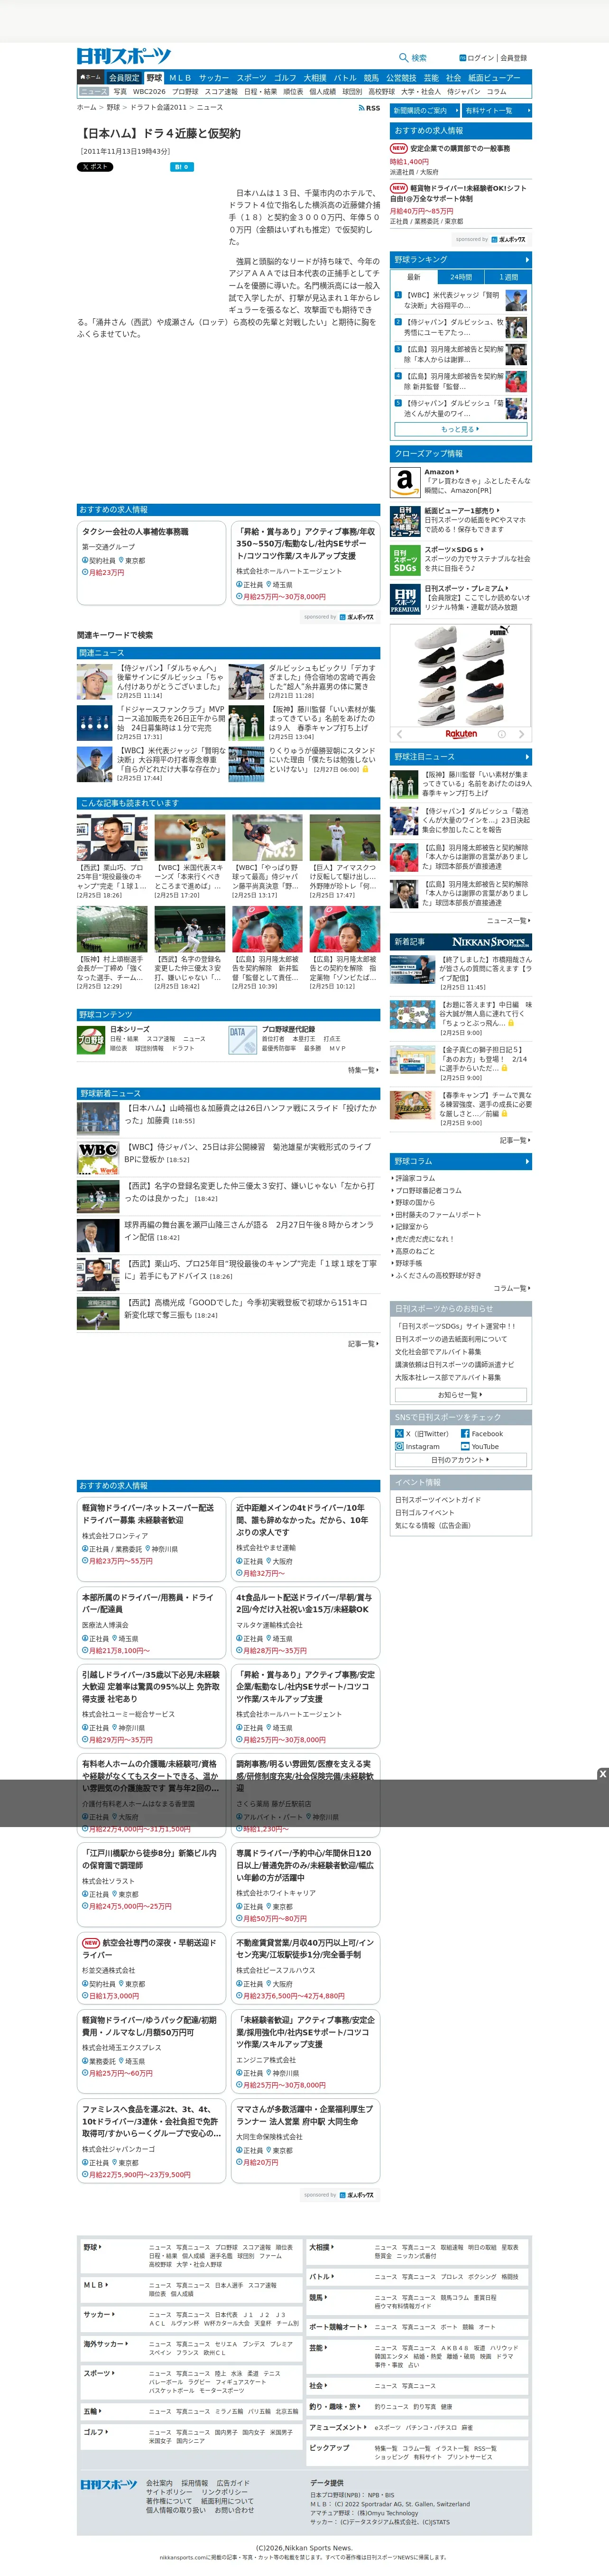609x2576 pixels.
Task: Click the ホーム home icon in the nav bar
Action: pyautogui.click(x=90, y=77)
